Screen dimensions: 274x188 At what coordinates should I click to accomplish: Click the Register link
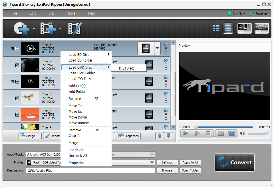259,13
